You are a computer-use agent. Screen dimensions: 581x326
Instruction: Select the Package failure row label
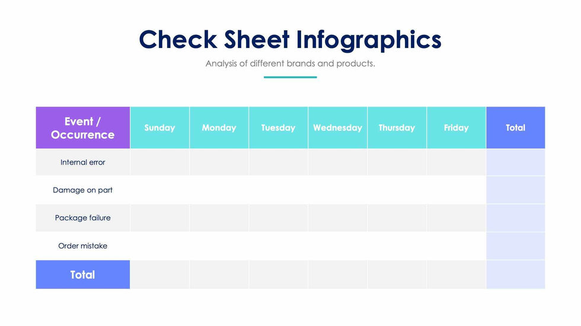click(82, 218)
